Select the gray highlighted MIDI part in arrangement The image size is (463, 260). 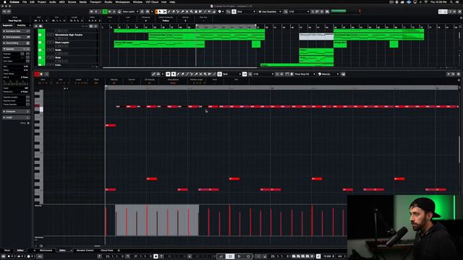click(x=316, y=37)
